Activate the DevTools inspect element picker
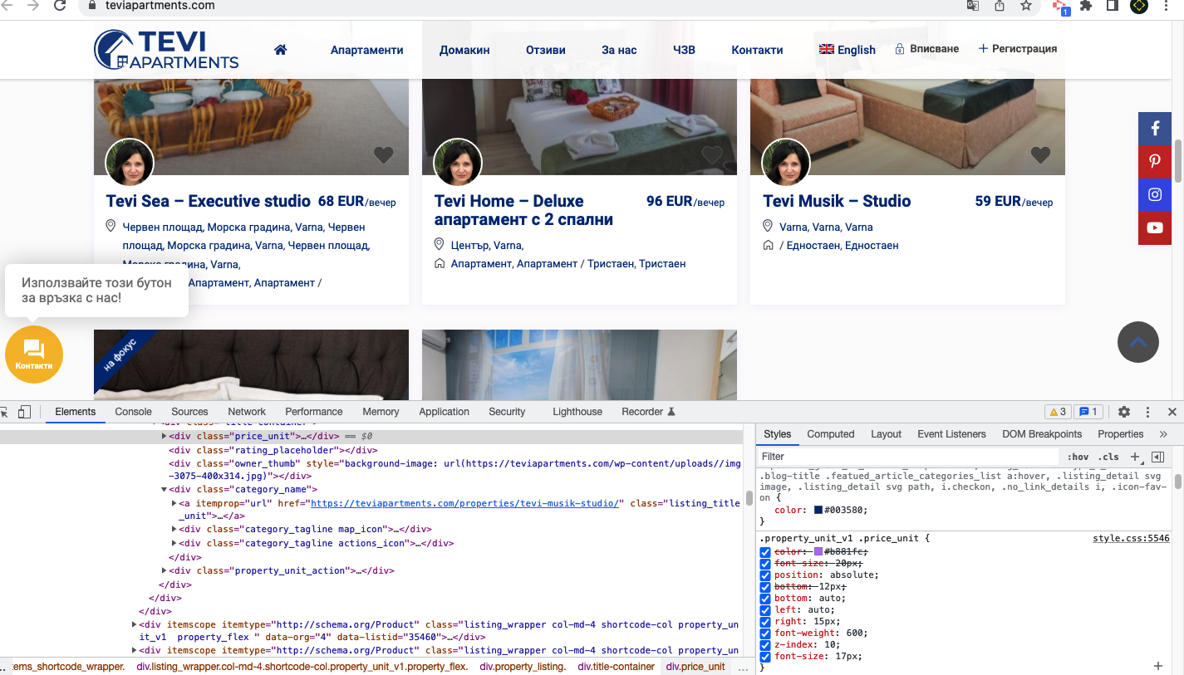This screenshot has width=1184, height=675. 4,412
